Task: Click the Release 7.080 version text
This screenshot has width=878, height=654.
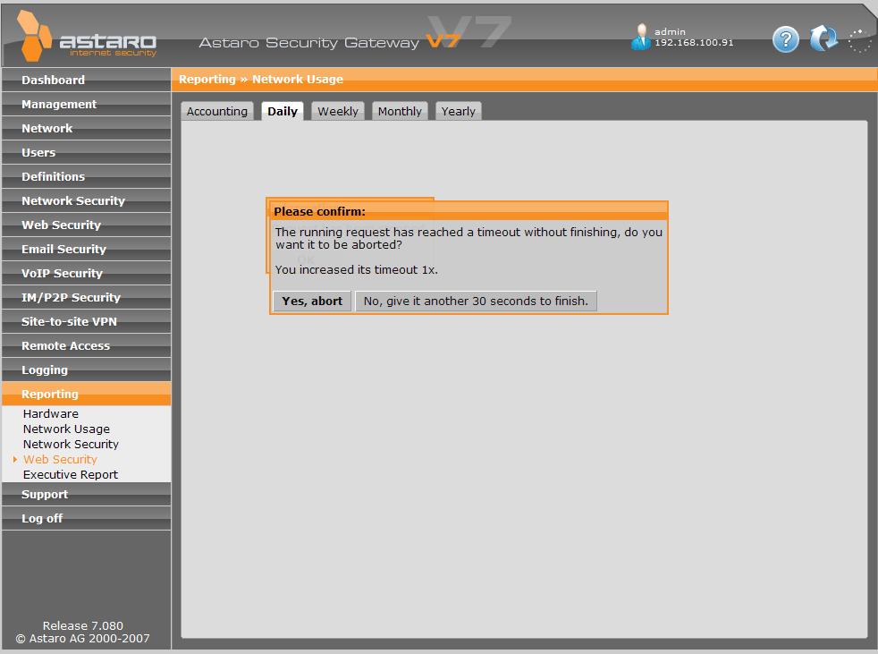Action: (x=83, y=625)
